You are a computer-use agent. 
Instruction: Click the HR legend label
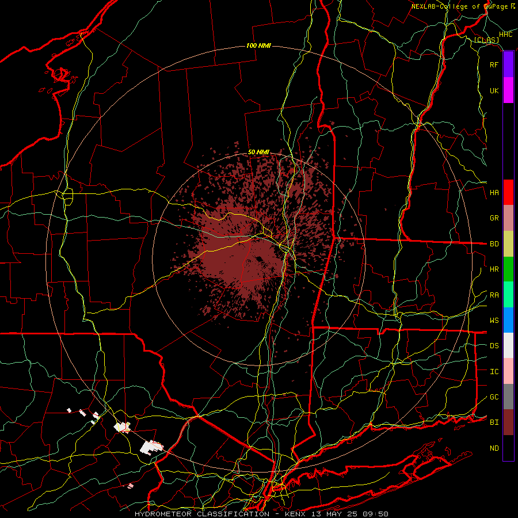(x=494, y=269)
